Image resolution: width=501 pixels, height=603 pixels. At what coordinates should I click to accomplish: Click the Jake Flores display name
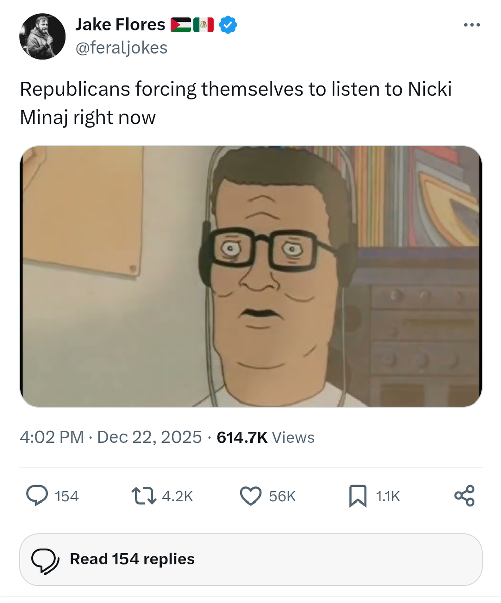click(x=120, y=24)
